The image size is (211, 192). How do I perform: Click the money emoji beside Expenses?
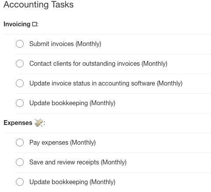(39, 123)
